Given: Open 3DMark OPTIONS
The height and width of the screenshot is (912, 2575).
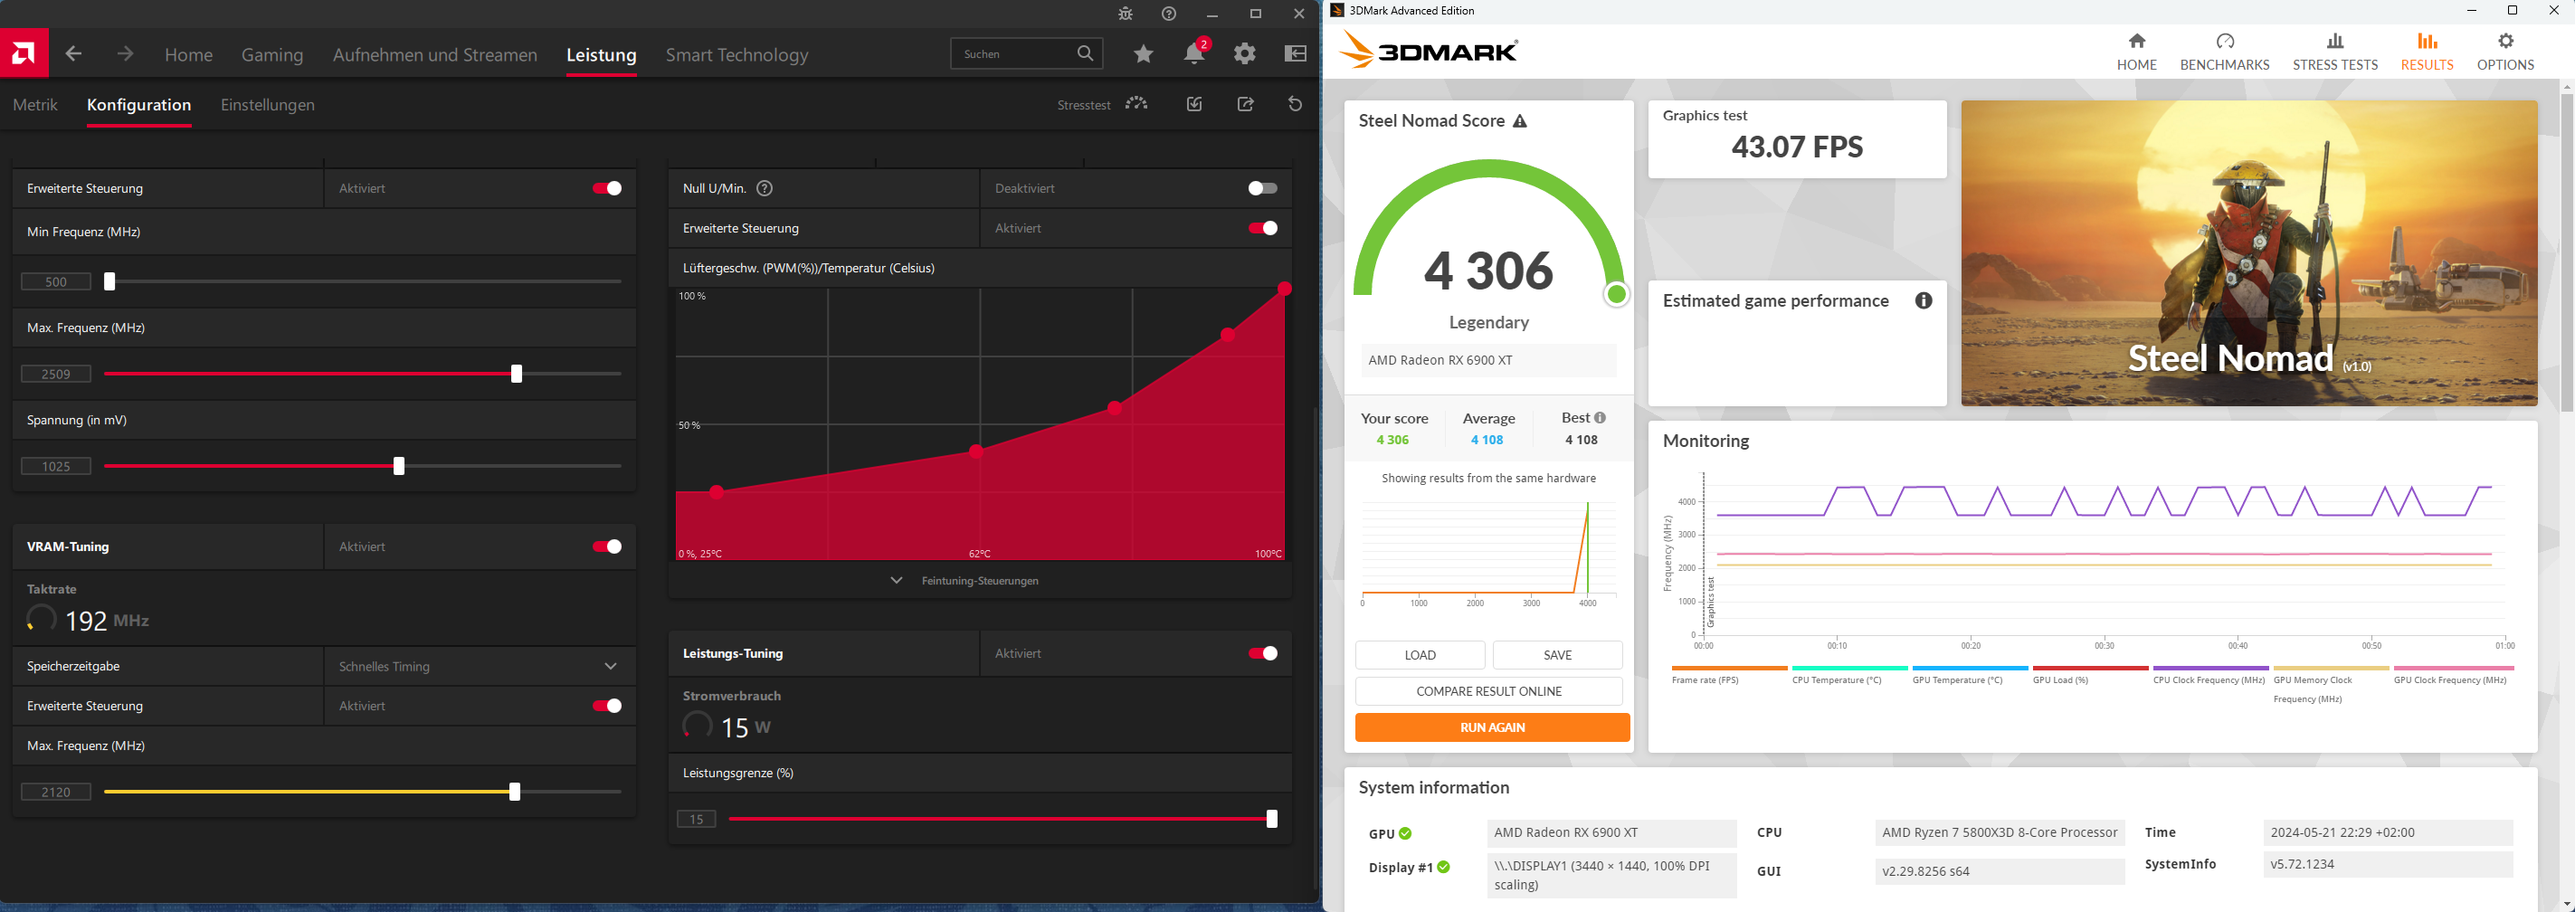Looking at the screenshot, I should coord(2505,52).
